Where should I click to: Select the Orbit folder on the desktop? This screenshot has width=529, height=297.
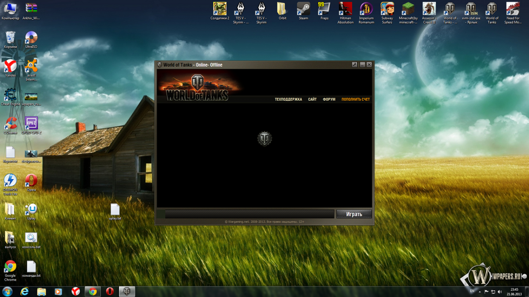click(282, 11)
